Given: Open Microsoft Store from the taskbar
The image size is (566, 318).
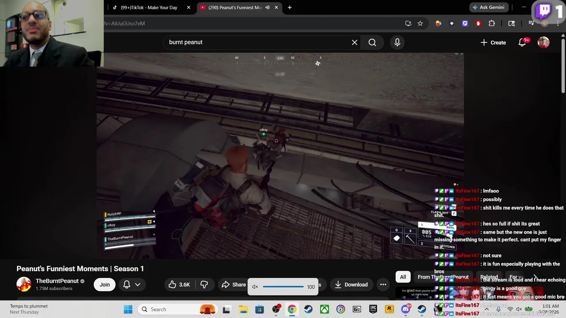Looking at the screenshot, I should pyautogui.click(x=260, y=309).
